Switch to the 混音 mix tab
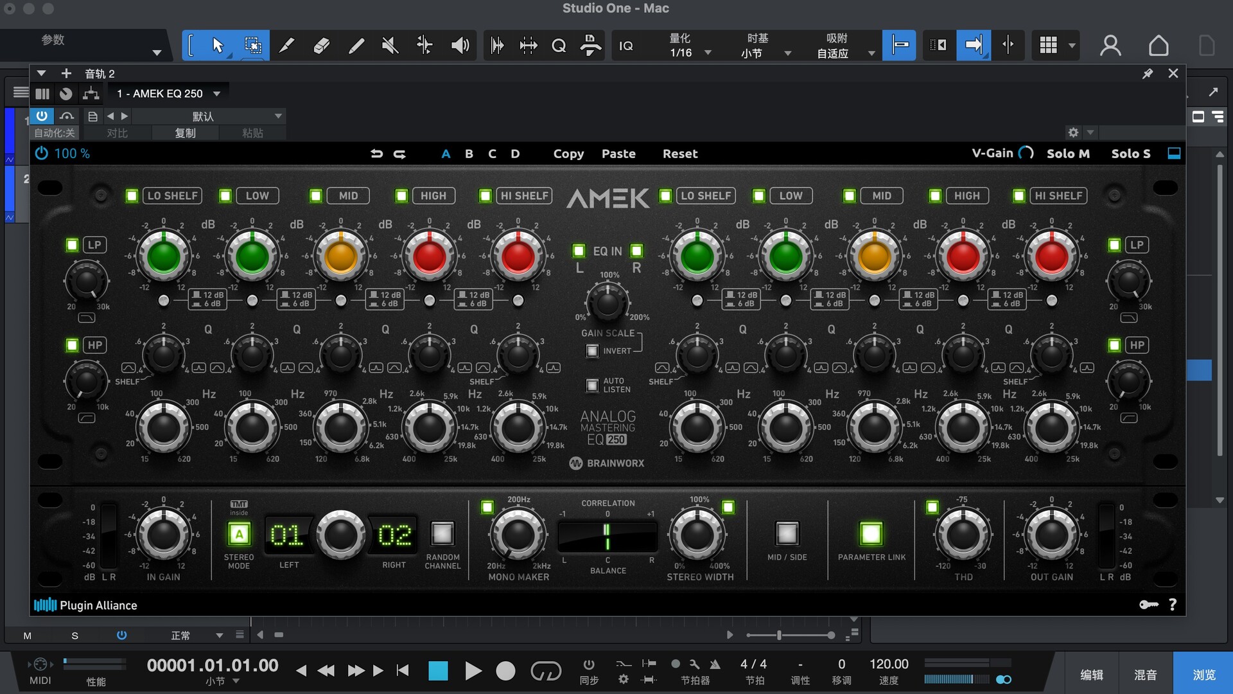This screenshot has height=694, width=1233. (x=1146, y=675)
